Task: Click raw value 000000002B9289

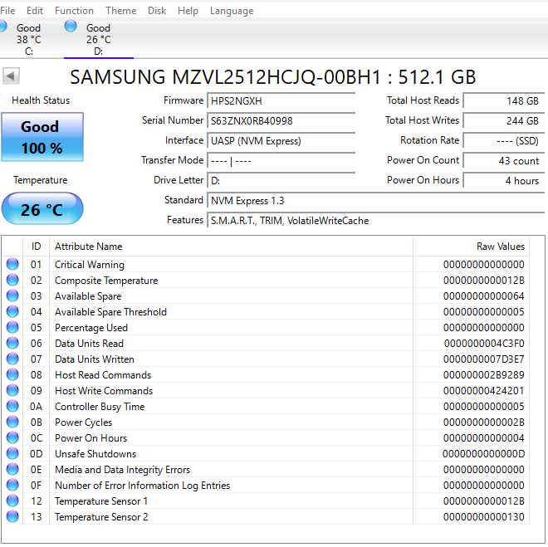Action: click(x=484, y=375)
